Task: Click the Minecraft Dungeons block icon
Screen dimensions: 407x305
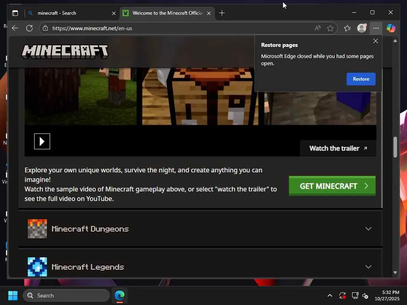Action: (37, 228)
